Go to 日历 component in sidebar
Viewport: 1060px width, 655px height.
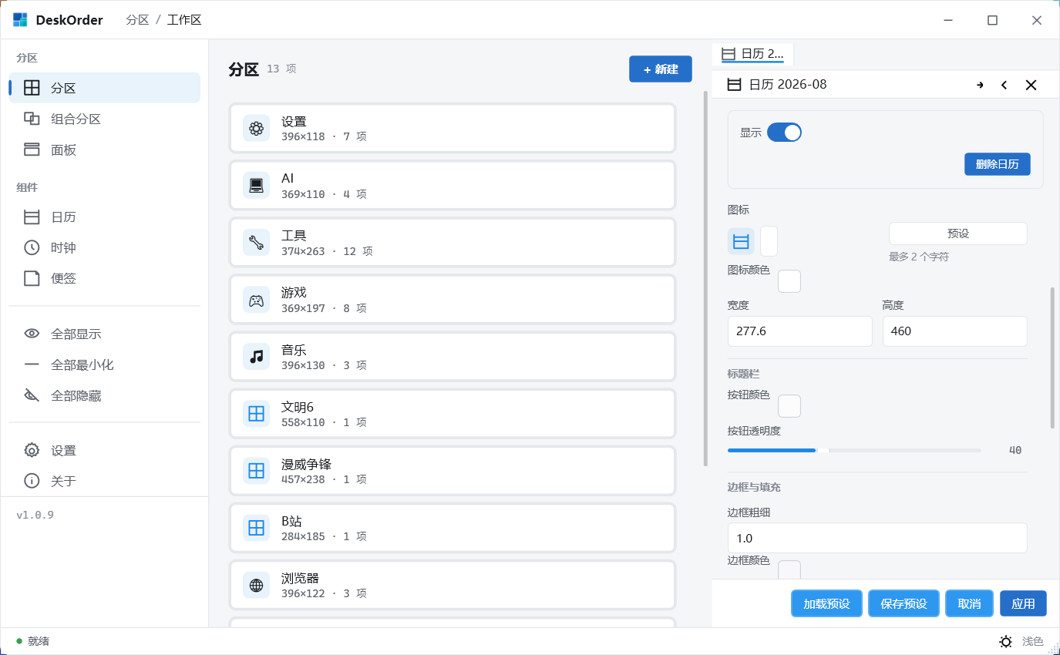(x=105, y=217)
